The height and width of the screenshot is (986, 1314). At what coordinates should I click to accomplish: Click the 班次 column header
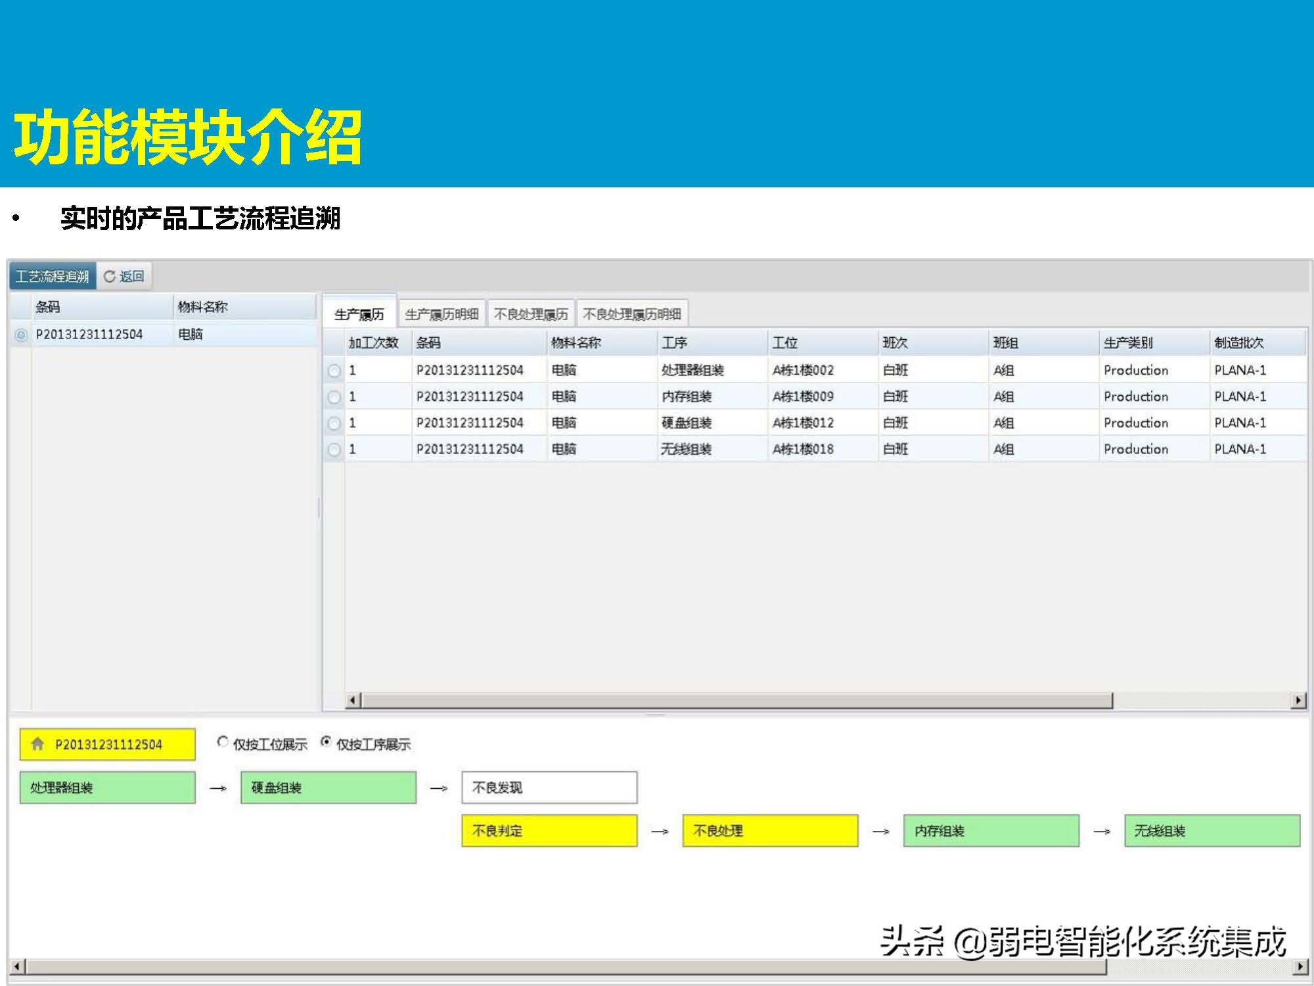[933, 343]
